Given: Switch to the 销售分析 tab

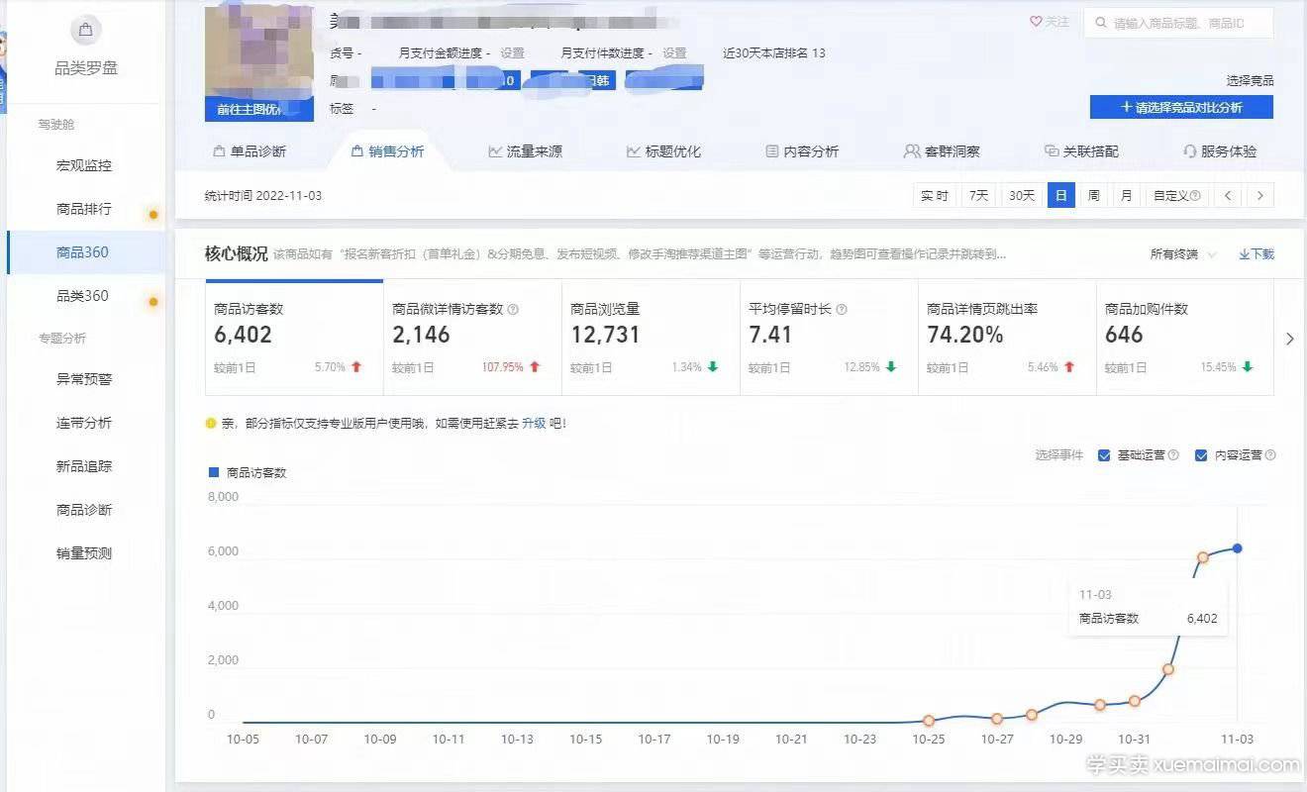Looking at the screenshot, I should click(x=387, y=151).
